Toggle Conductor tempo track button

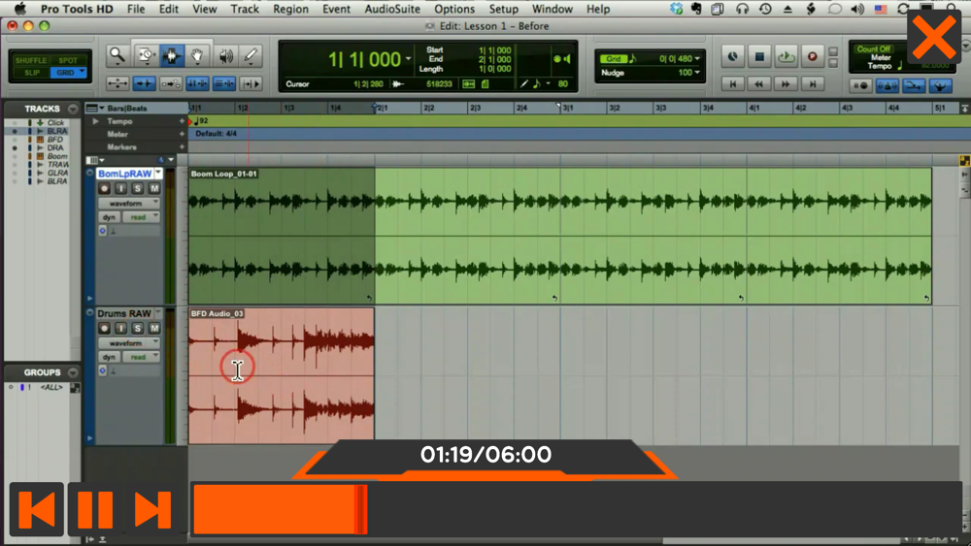tap(940, 86)
